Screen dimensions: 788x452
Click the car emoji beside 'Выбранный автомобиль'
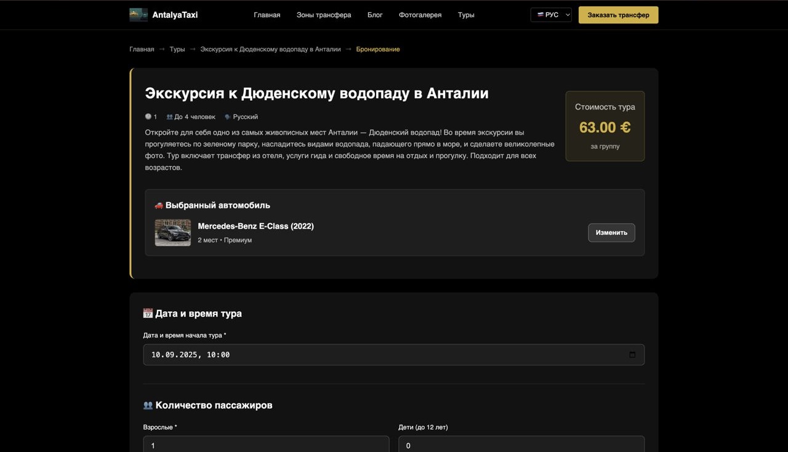[159, 205]
